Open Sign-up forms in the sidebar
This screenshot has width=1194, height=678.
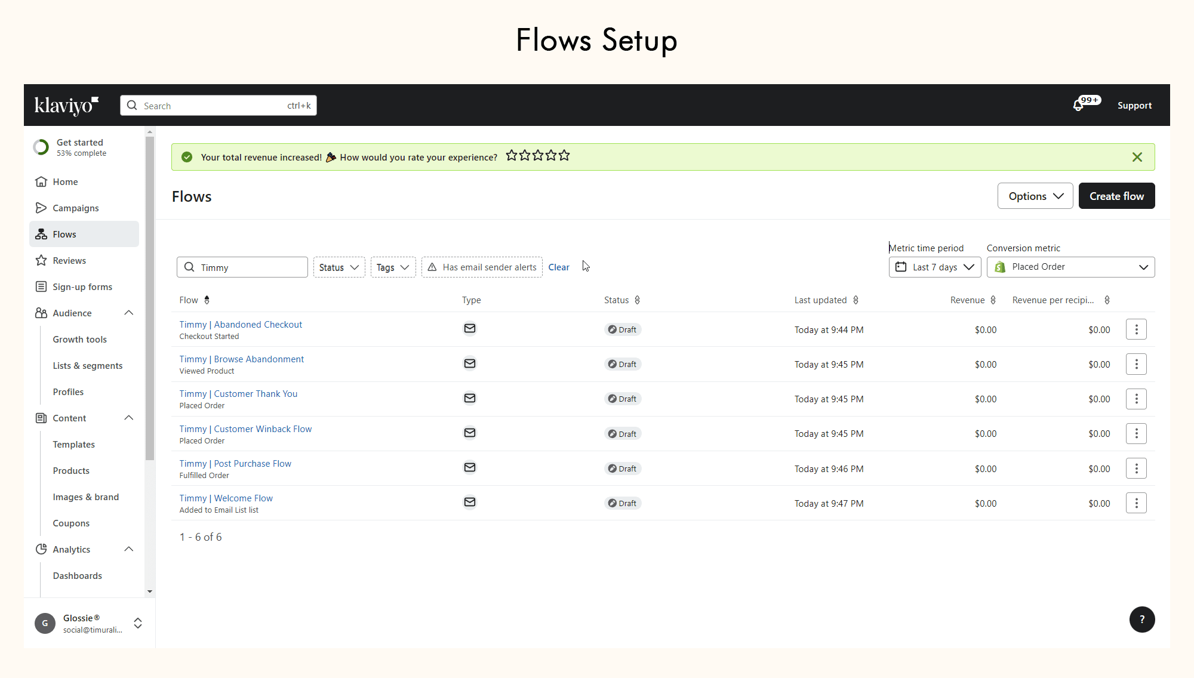click(82, 286)
